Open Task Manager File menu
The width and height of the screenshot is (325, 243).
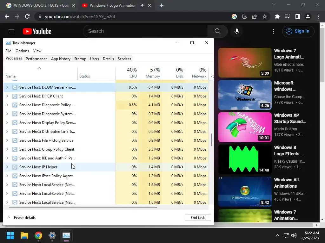click(8, 51)
